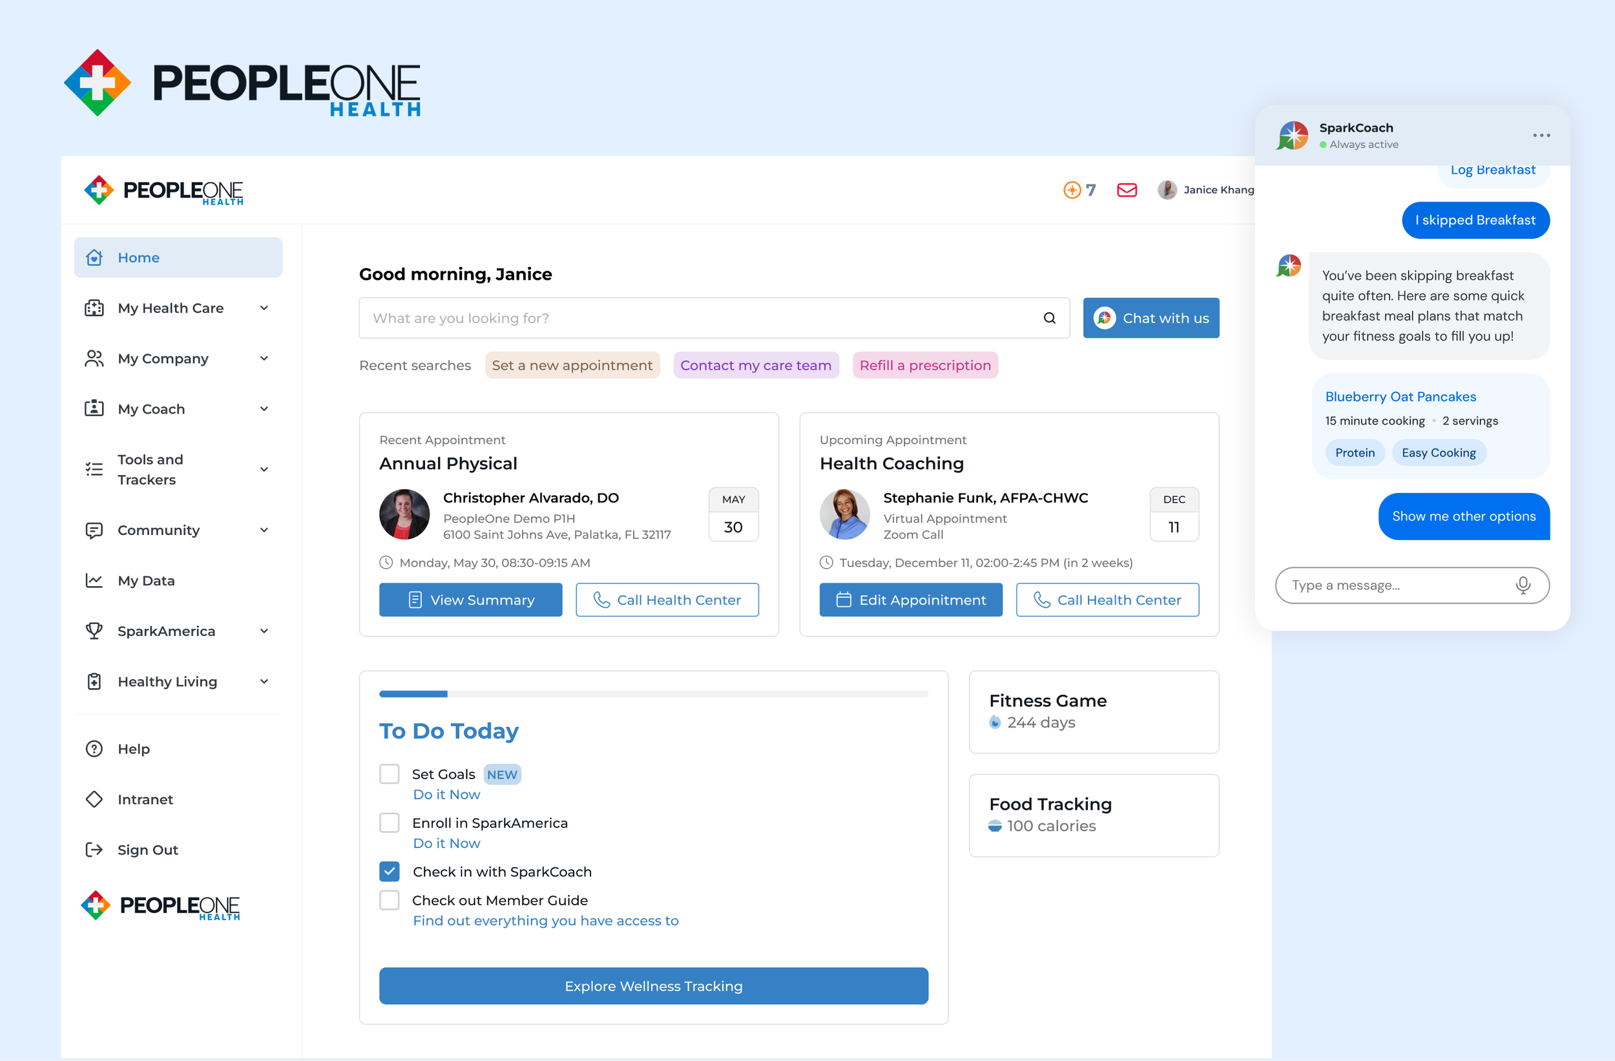Click the View Summary button
This screenshot has width=1615, height=1061.
point(470,600)
